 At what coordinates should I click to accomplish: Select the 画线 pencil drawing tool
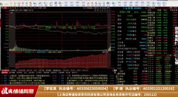[51, 4]
